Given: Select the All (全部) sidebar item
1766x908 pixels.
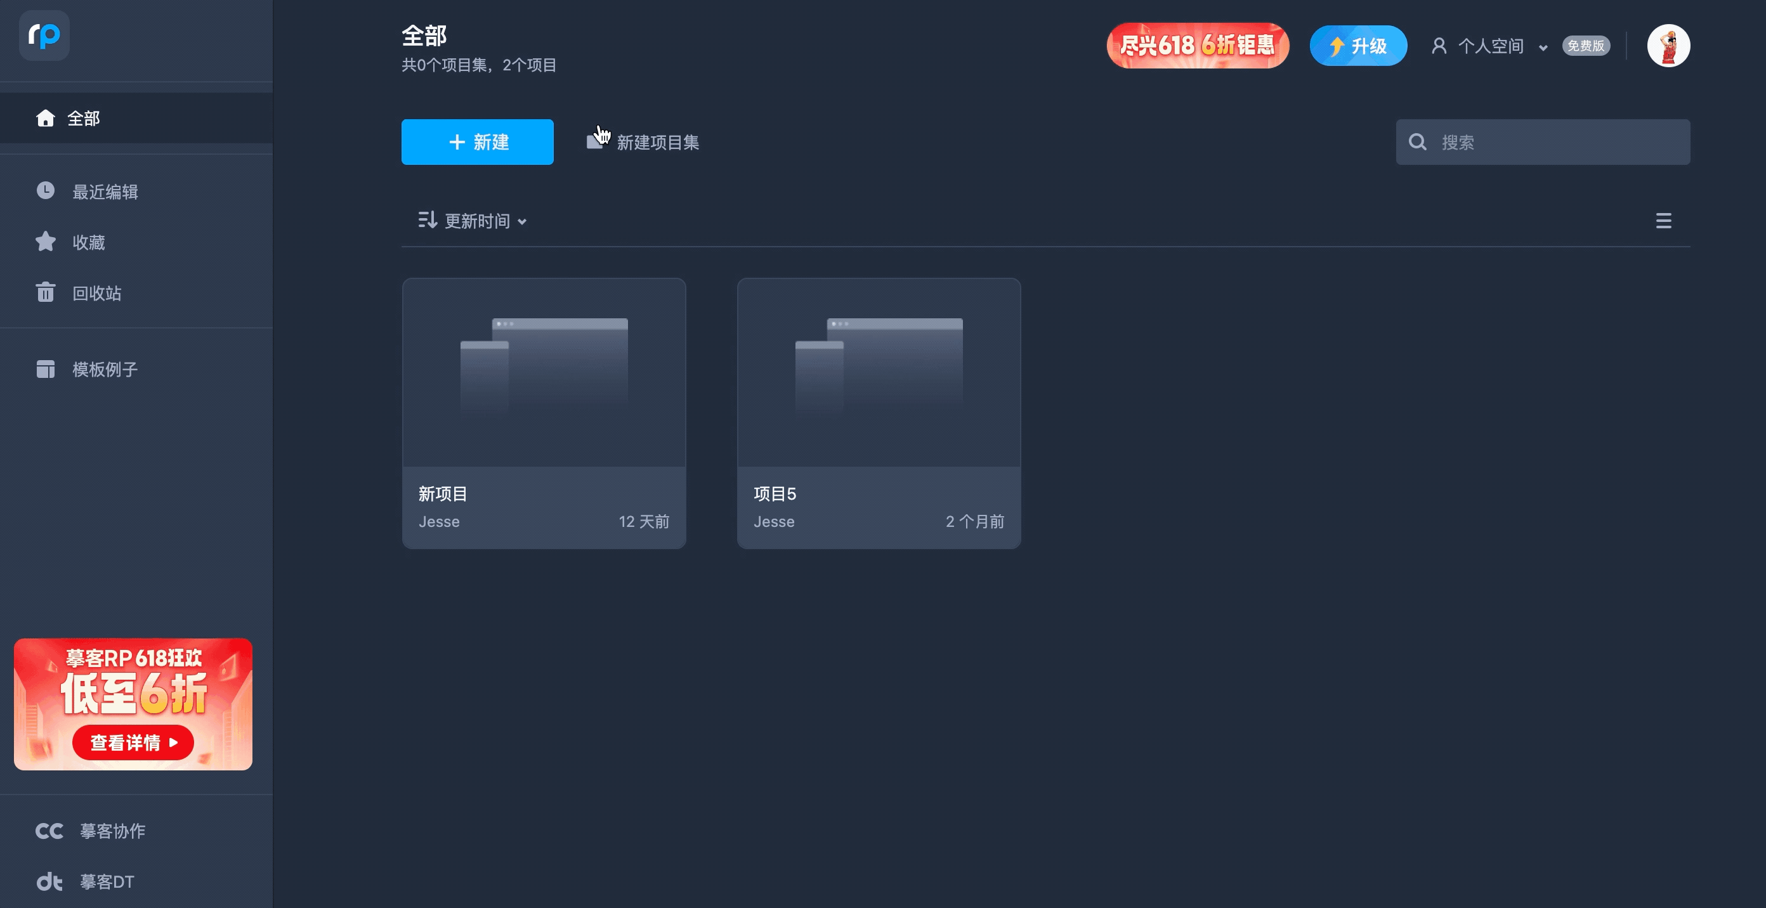Looking at the screenshot, I should 84,119.
